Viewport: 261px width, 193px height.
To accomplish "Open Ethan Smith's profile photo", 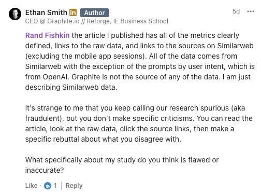I will tap(15, 14).
